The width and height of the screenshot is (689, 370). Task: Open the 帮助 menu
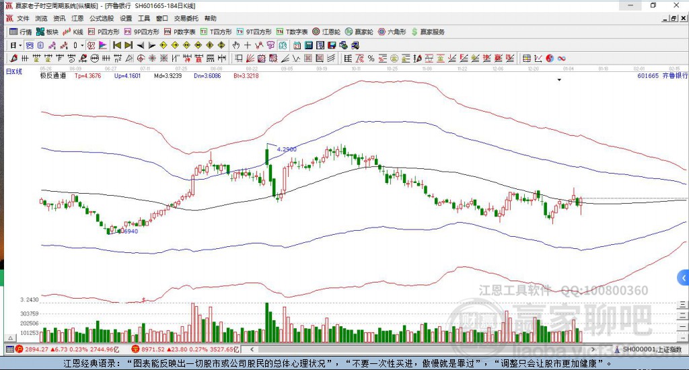pos(211,18)
